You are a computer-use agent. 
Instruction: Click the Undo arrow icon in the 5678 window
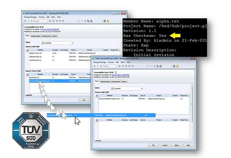148,66
